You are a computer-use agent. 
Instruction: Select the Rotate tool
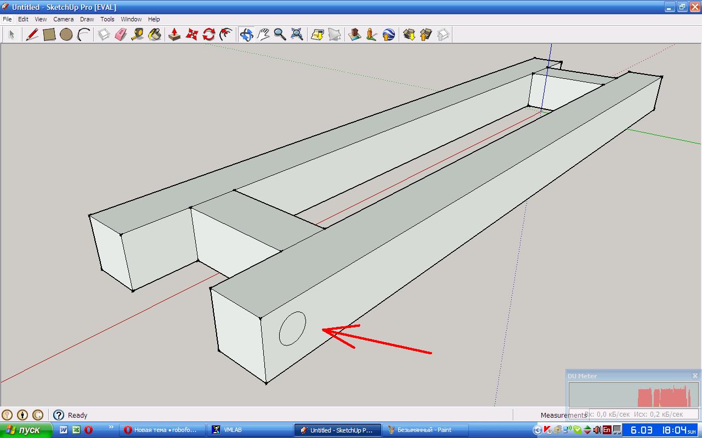208,34
